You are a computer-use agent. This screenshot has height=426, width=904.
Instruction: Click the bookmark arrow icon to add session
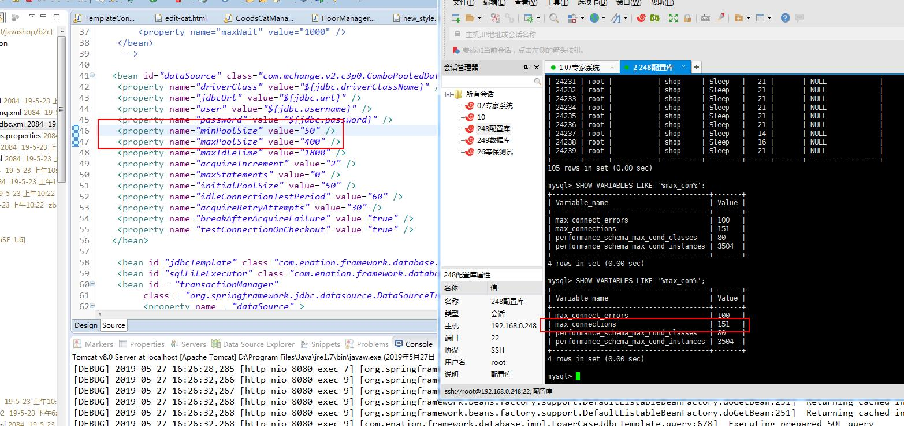point(457,50)
